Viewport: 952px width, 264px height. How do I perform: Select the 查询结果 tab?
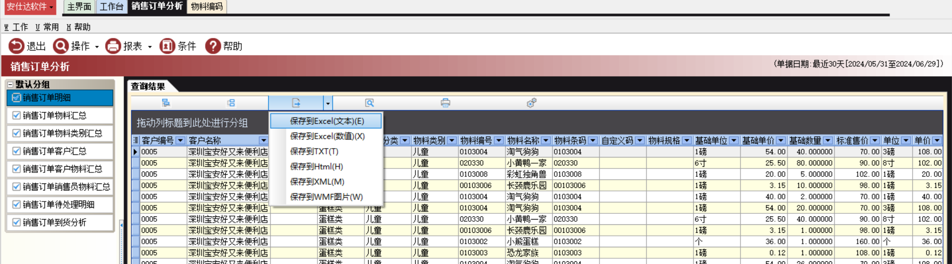148,86
